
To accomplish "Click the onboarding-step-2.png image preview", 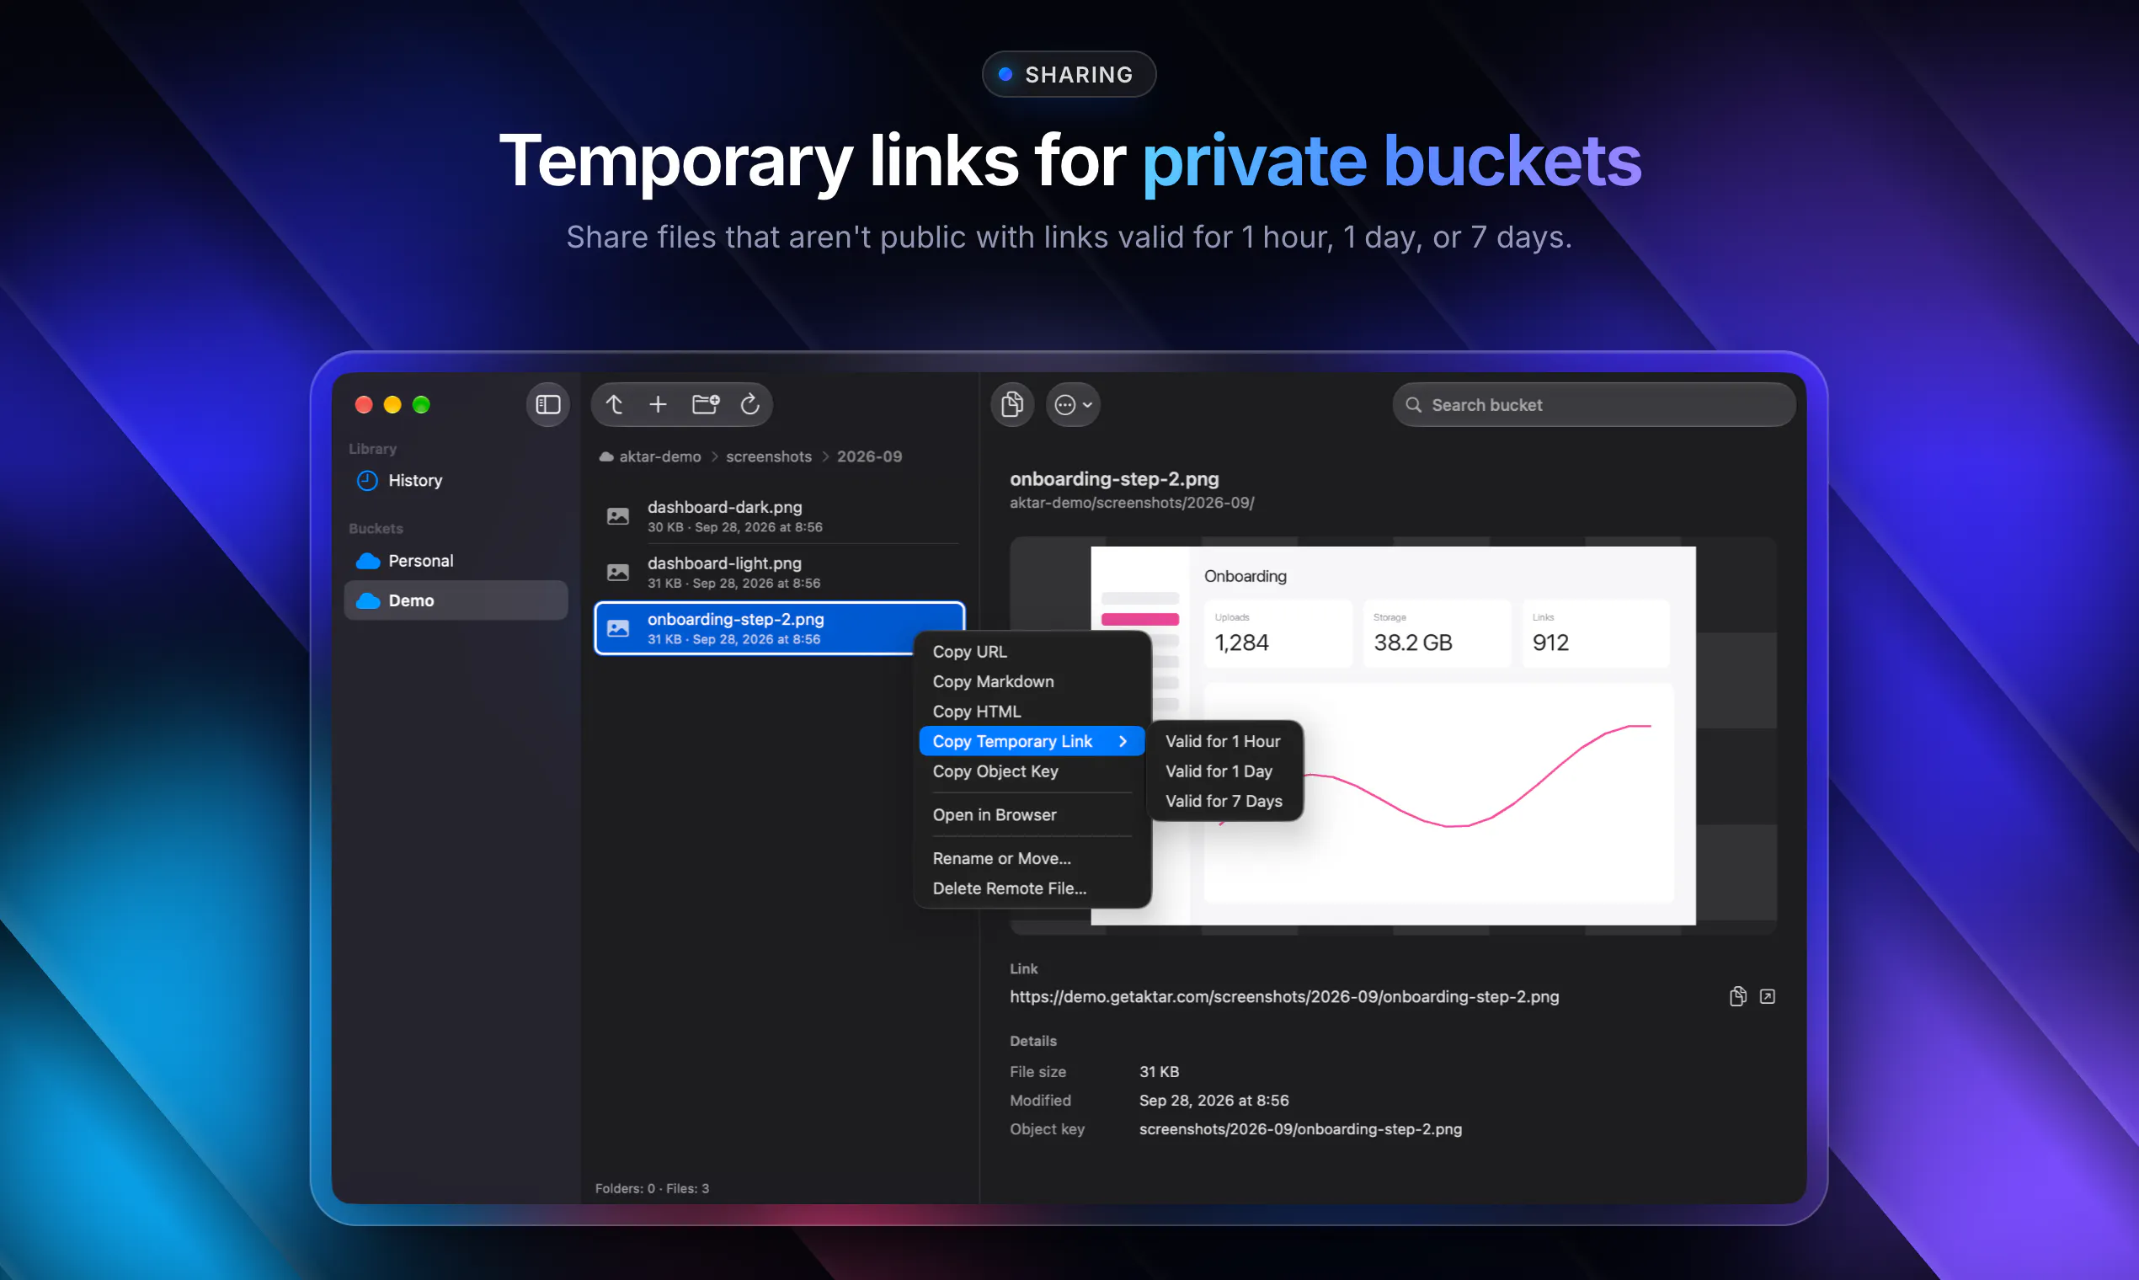I will click(x=1393, y=736).
